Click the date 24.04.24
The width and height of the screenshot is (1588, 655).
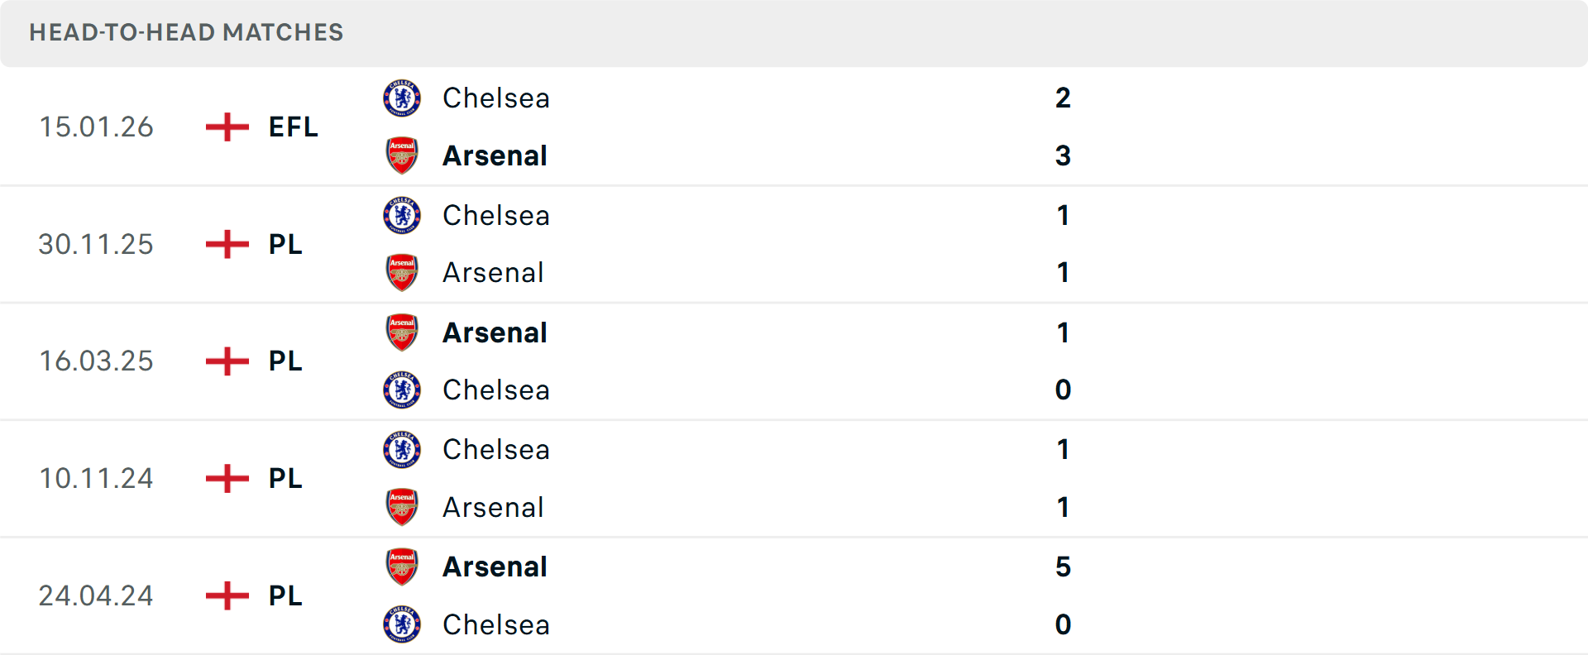(x=96, y=595)
